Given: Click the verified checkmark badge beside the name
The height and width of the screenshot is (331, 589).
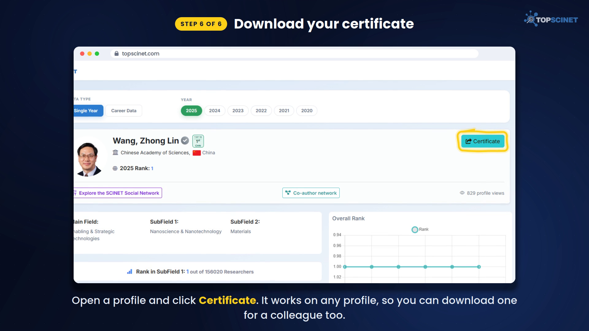Looking at the screenshot, I should tap(185, 141).
